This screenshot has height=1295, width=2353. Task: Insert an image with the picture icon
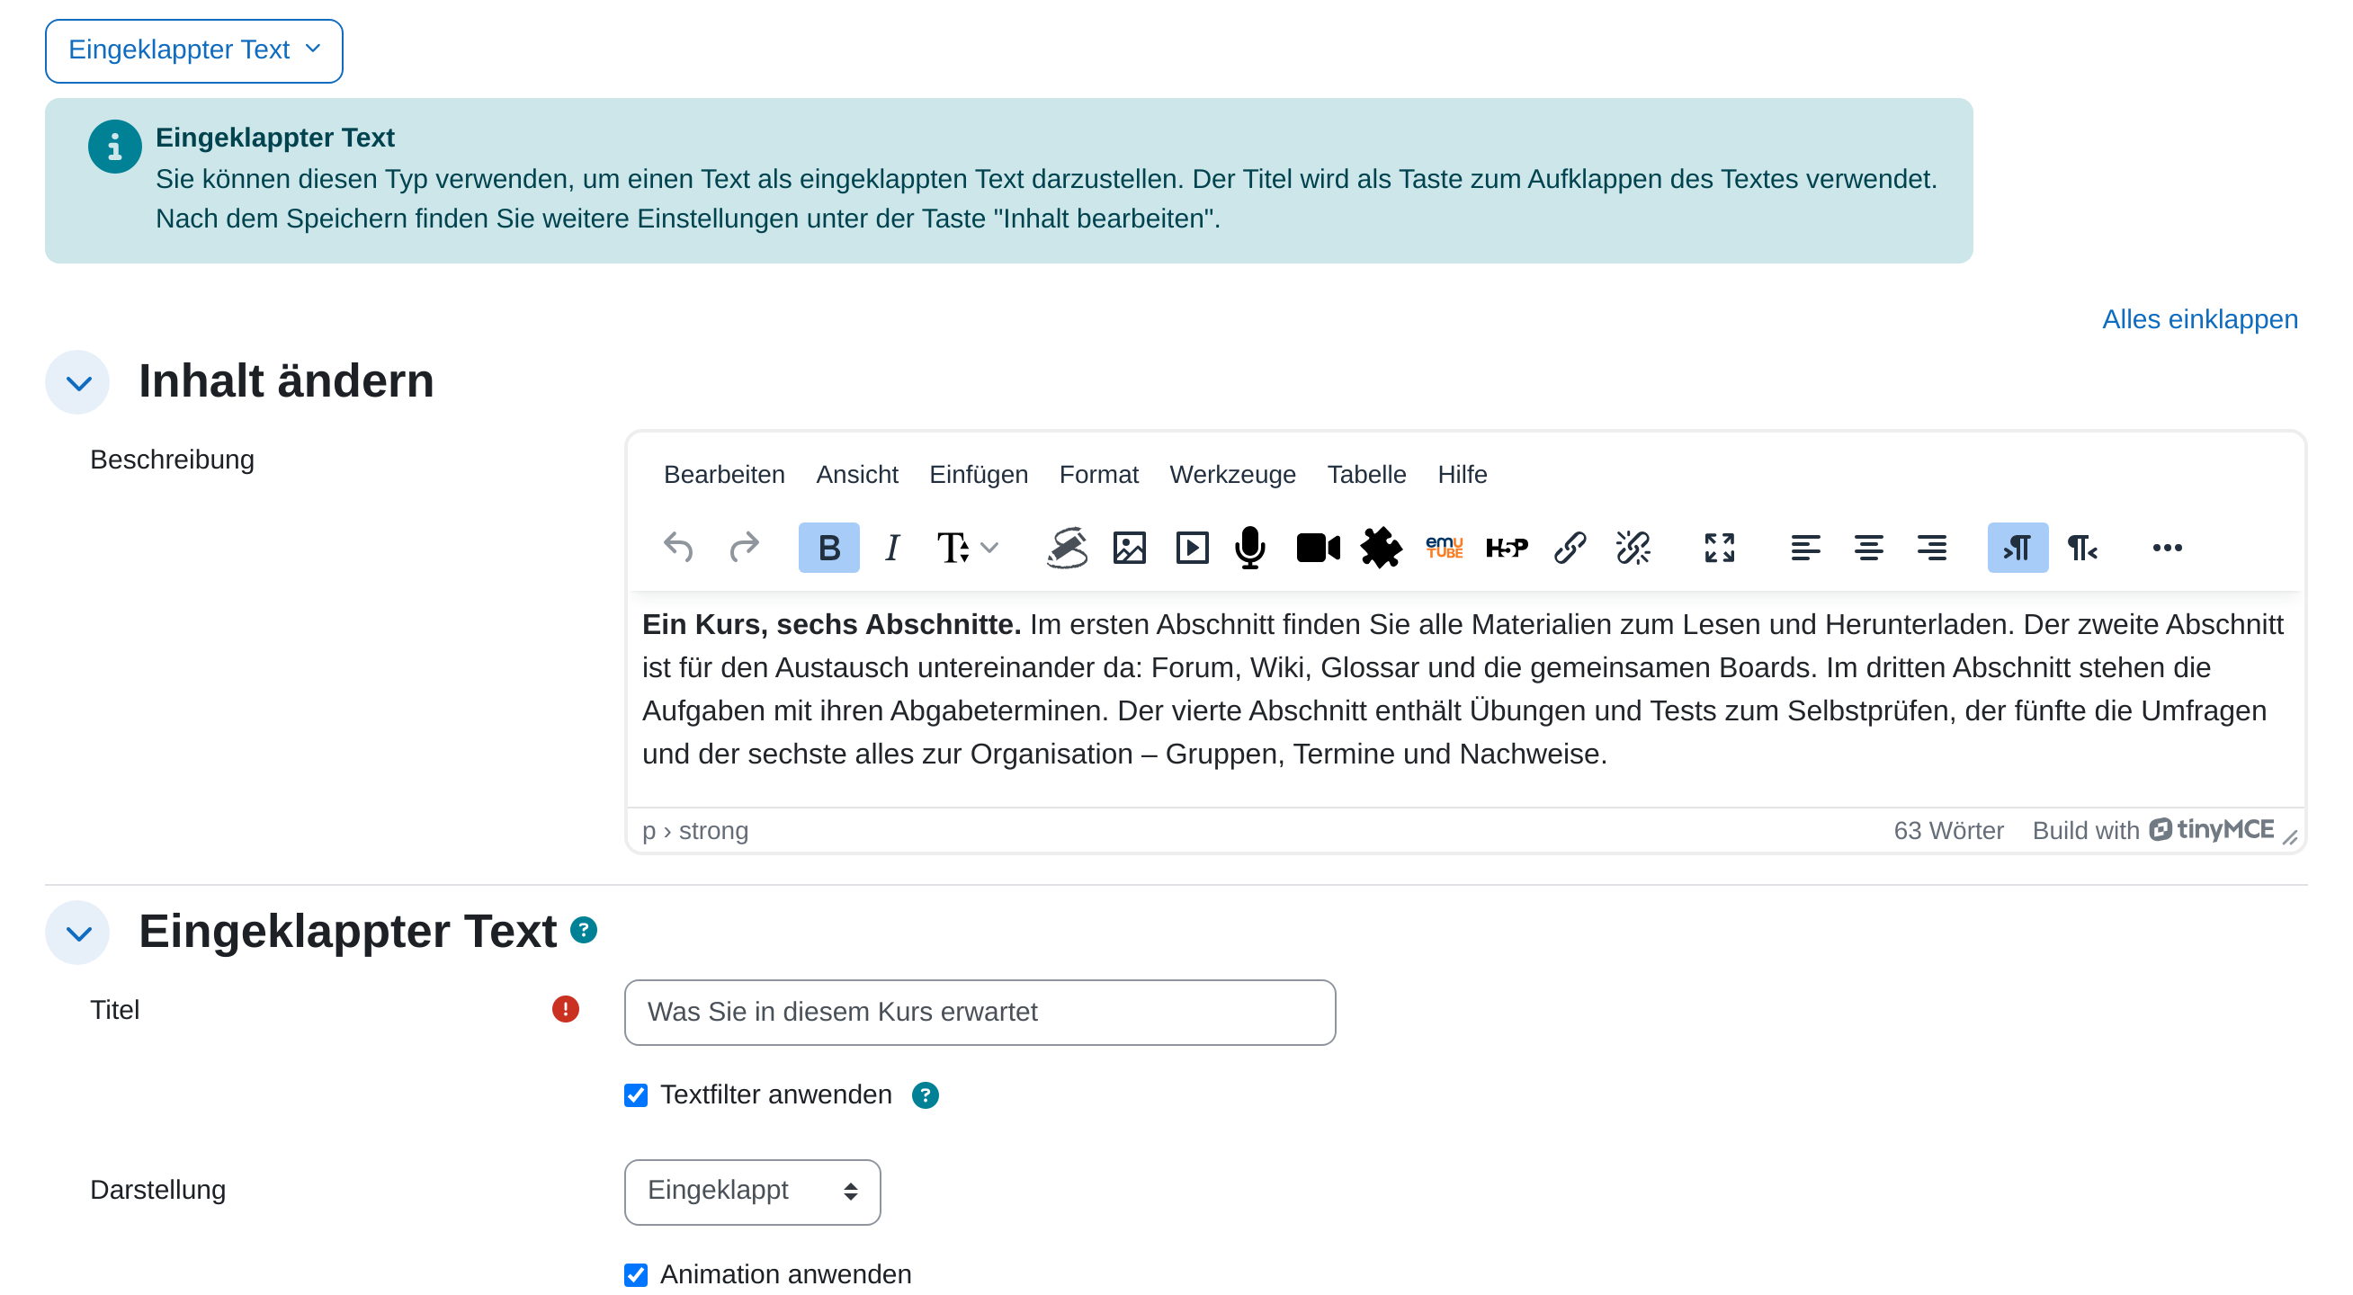(1129, 548)
